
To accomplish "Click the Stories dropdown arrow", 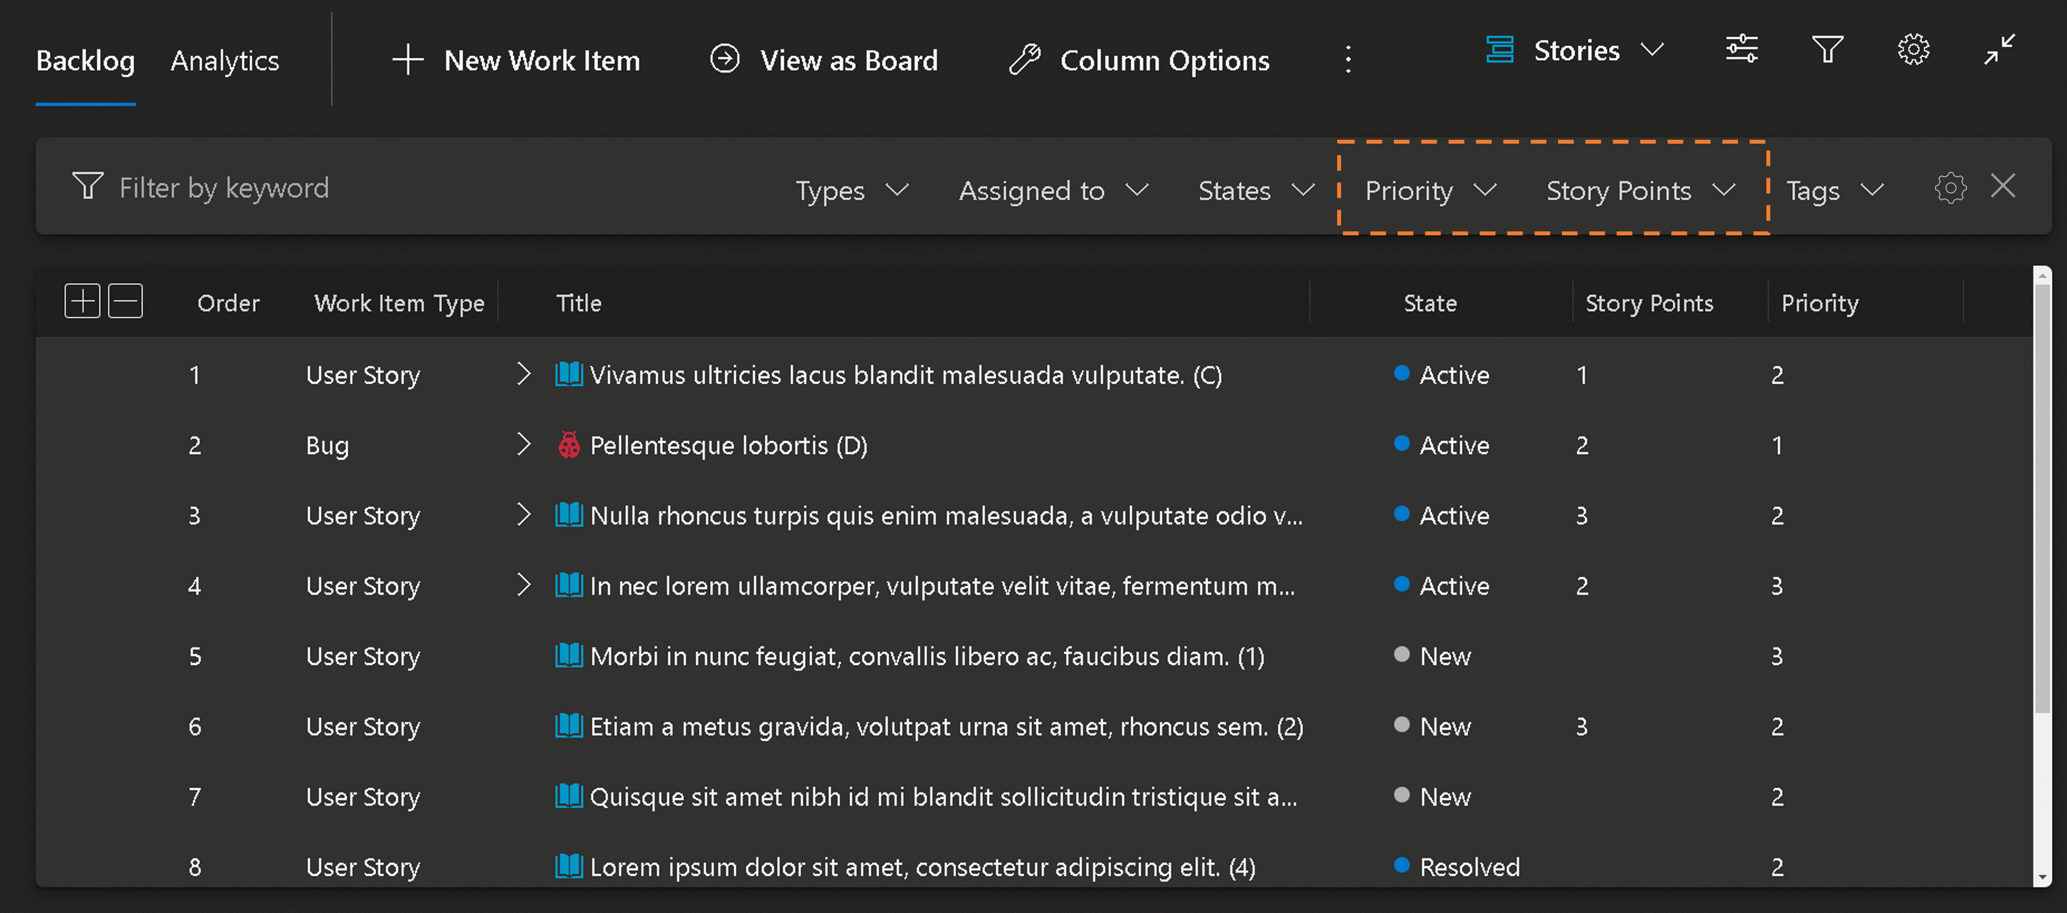I will (1652, 57).
